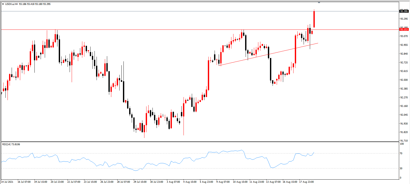Click the 5 Aug 23:00 time axis label

[x=206, y=182]
